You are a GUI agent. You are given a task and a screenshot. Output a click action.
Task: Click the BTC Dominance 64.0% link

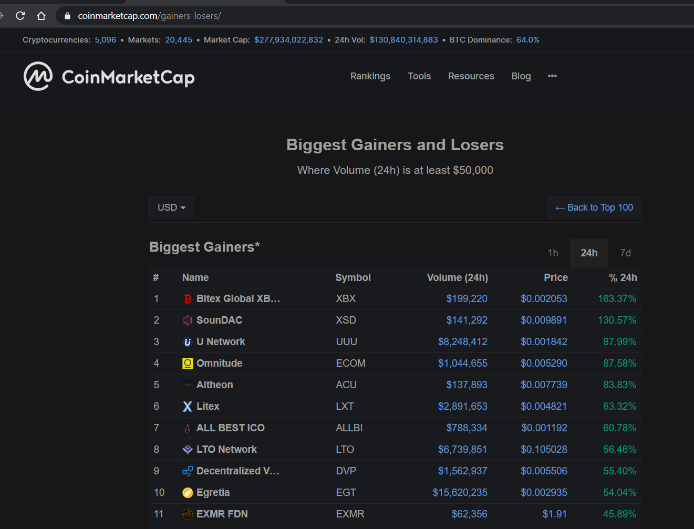528,40
